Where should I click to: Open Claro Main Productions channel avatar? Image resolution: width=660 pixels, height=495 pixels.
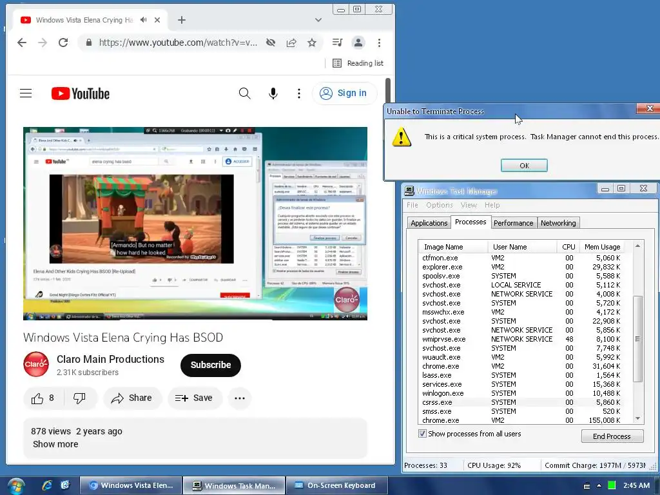pos(36,364)
